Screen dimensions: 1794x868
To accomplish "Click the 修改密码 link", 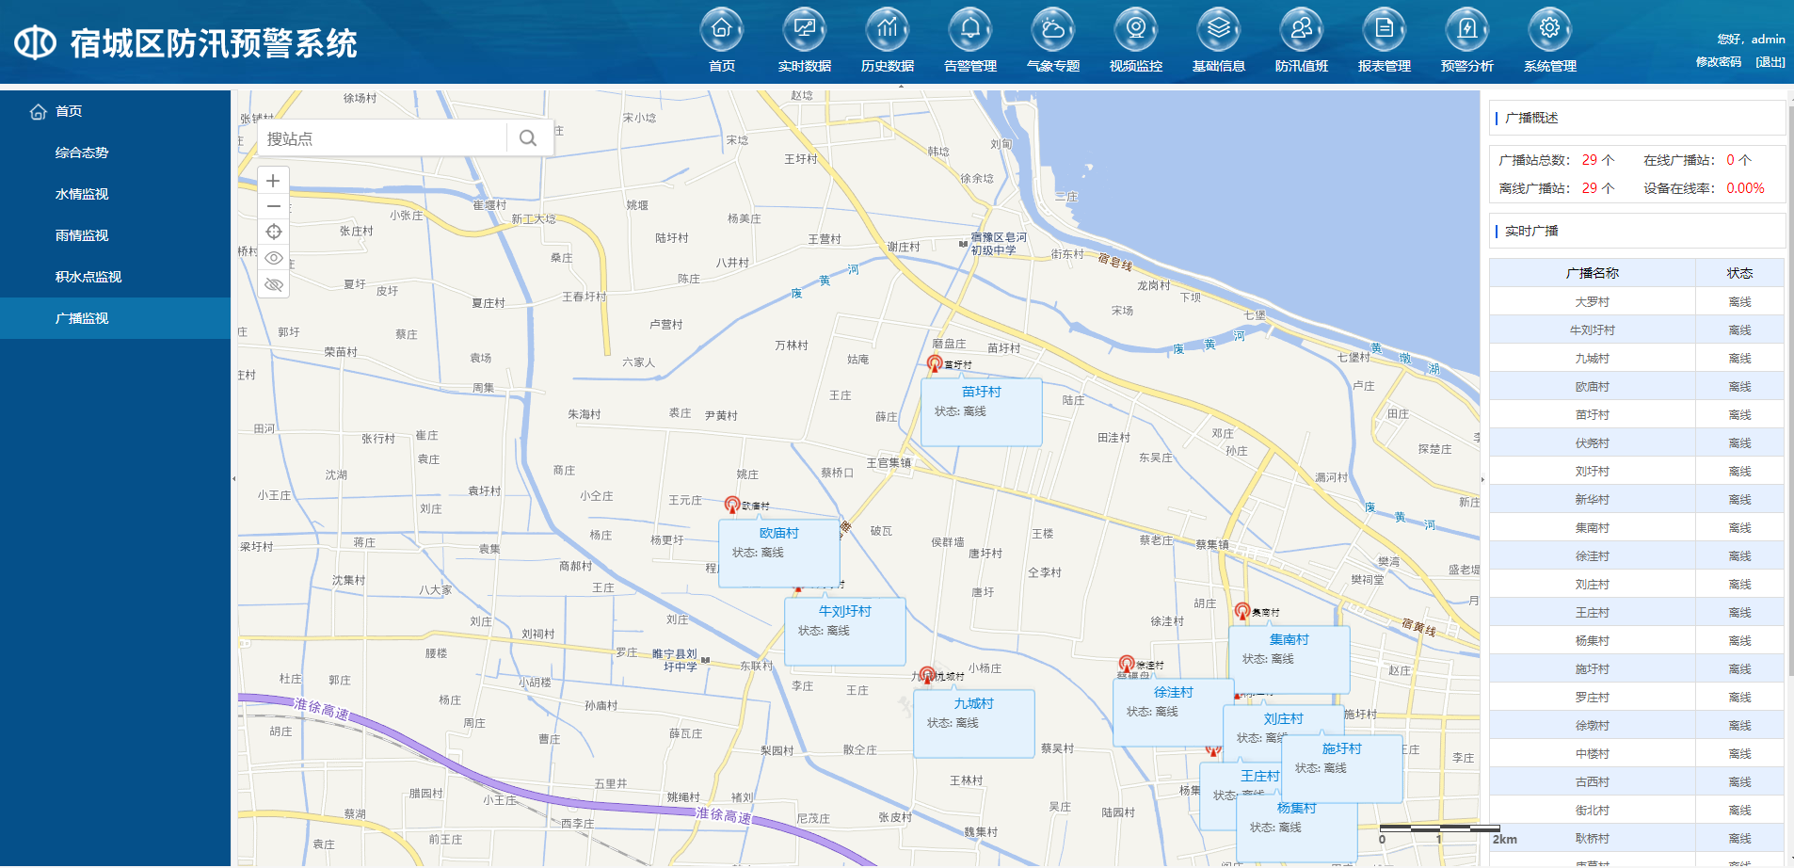I will [1719, 62].
